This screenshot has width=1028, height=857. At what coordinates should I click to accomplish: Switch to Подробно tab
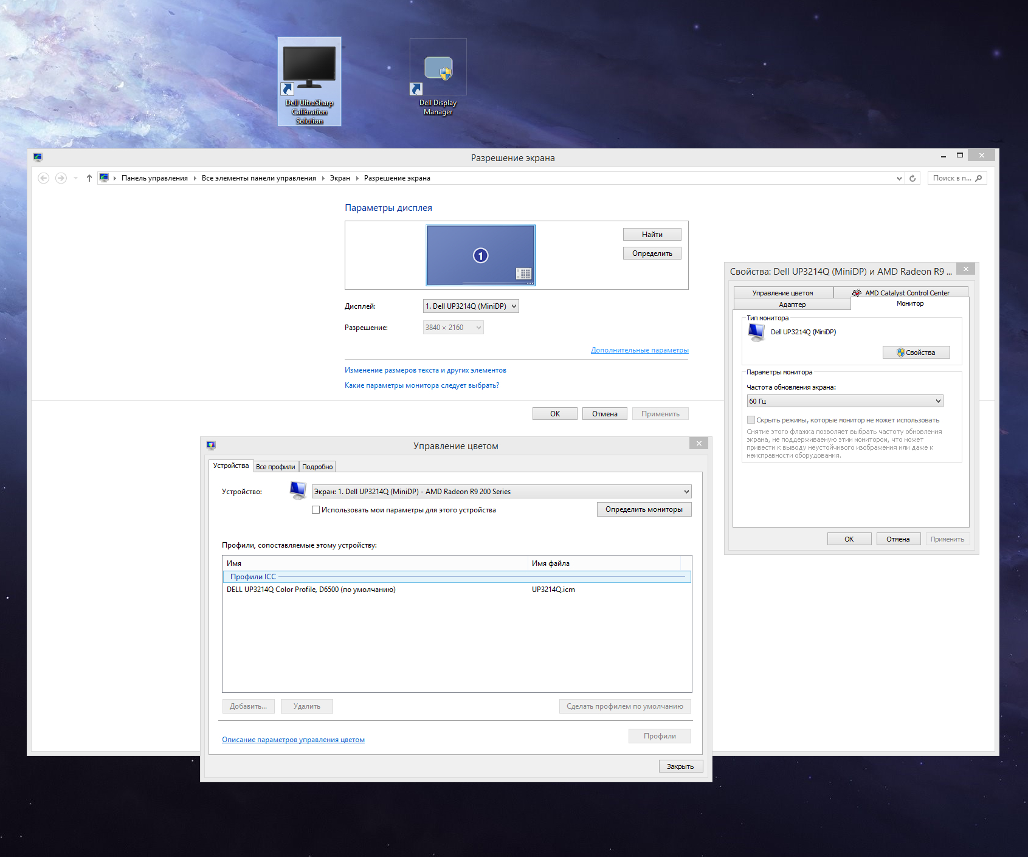317,467
